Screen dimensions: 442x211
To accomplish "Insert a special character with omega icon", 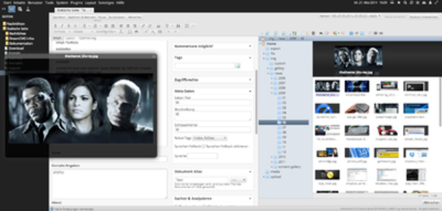I will click(130, 31).
